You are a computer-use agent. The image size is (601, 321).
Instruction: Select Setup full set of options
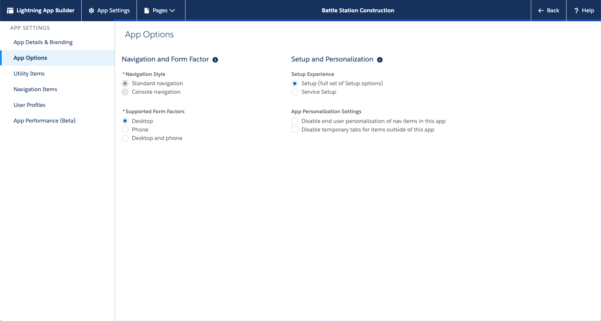[x=295, y=83]
